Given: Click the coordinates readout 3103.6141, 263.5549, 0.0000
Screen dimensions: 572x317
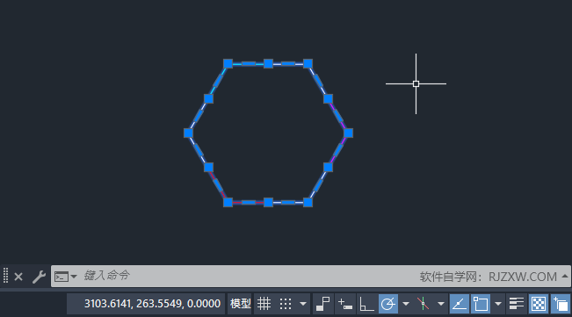Looking at the screenshot, I should [152, 304].
